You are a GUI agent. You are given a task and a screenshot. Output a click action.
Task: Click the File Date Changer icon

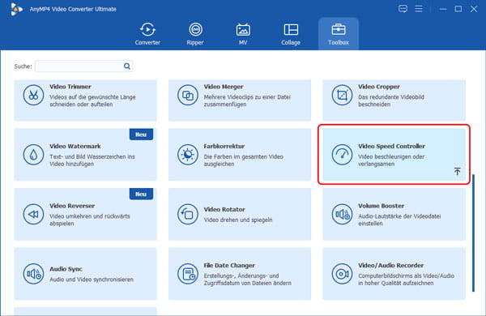(x=188, y=274)
